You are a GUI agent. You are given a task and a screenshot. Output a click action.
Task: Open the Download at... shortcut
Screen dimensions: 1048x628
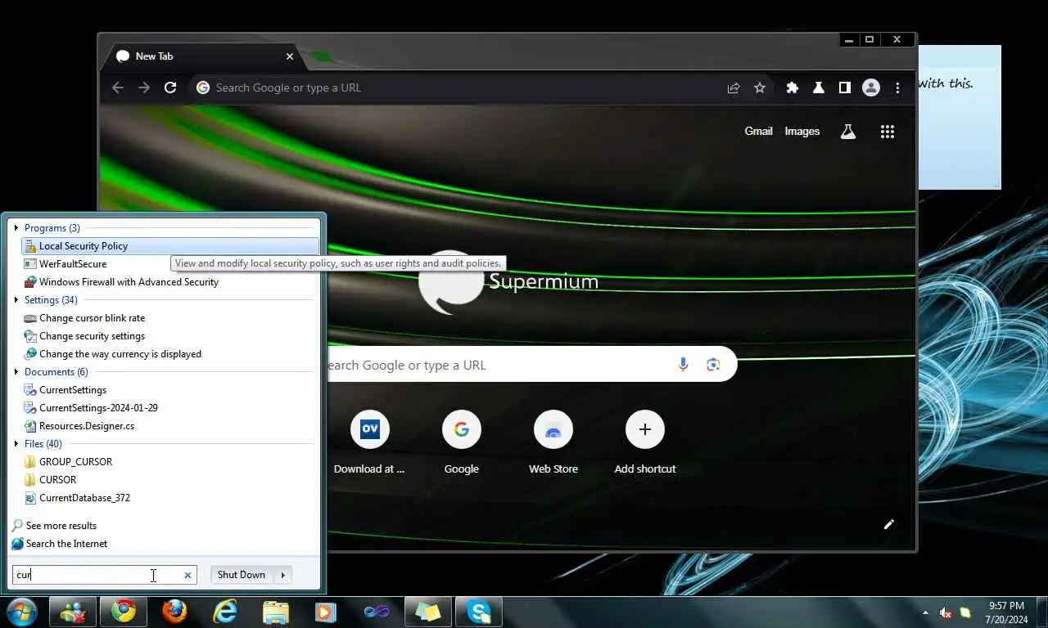coord(369,442)
